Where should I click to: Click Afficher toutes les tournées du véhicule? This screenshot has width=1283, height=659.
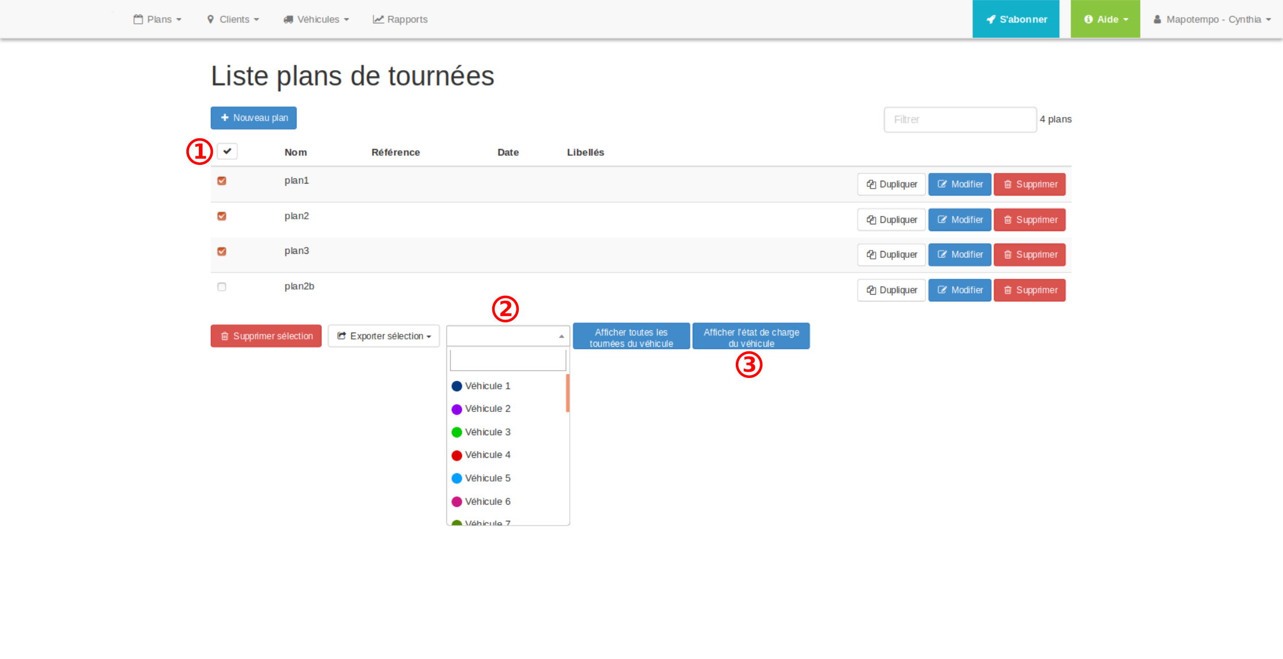[x=631, y=338]
